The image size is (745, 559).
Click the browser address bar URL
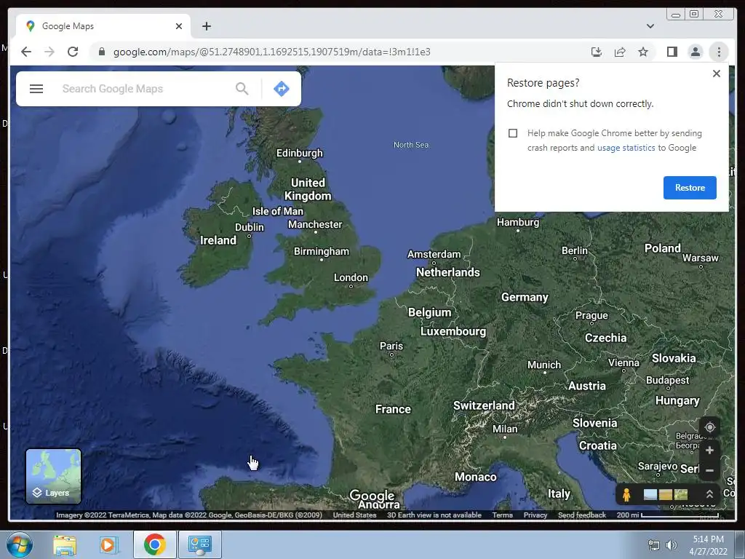pyautogui.click(x=272, y=52)
